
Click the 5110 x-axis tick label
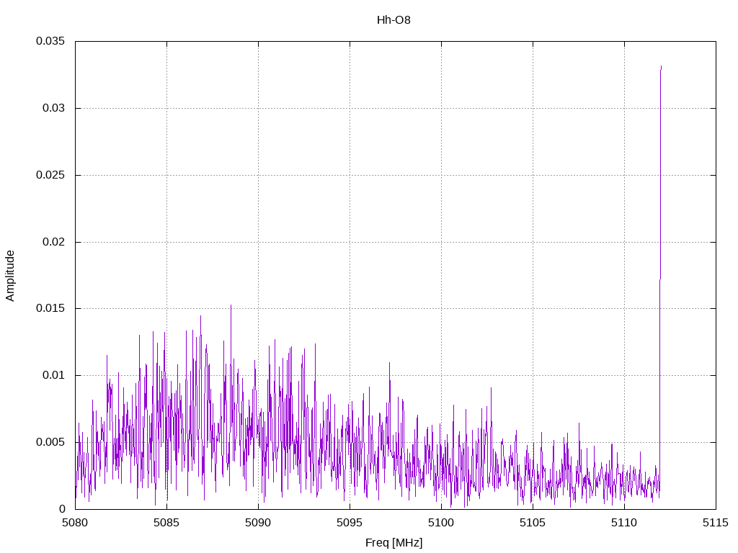point(624,523)
